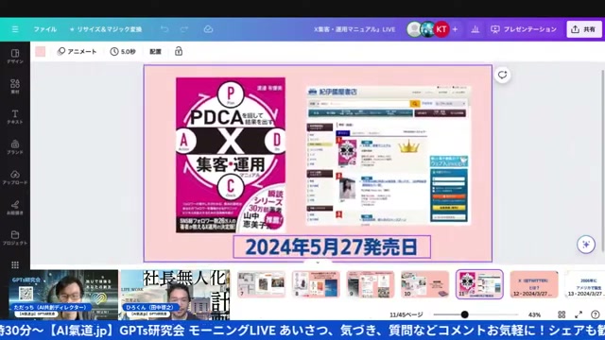Add collaborator with plus icon
Screen dimensions: 605x340
tap(455, 29)
